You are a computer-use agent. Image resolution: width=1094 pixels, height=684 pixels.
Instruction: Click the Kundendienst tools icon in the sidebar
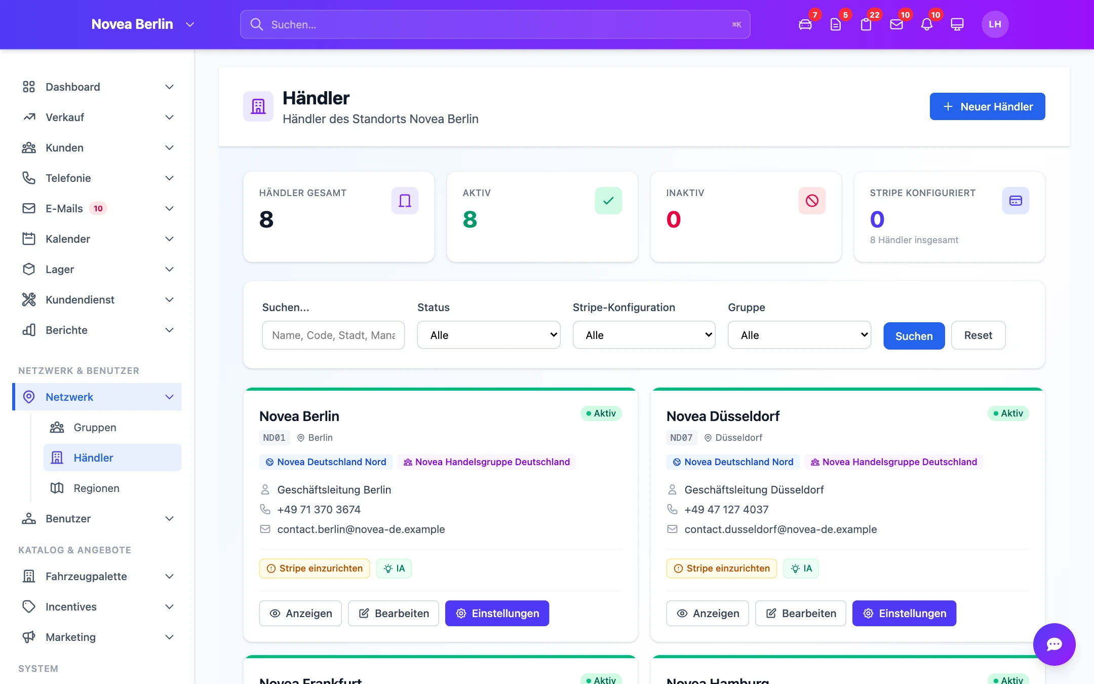point(29,299)
